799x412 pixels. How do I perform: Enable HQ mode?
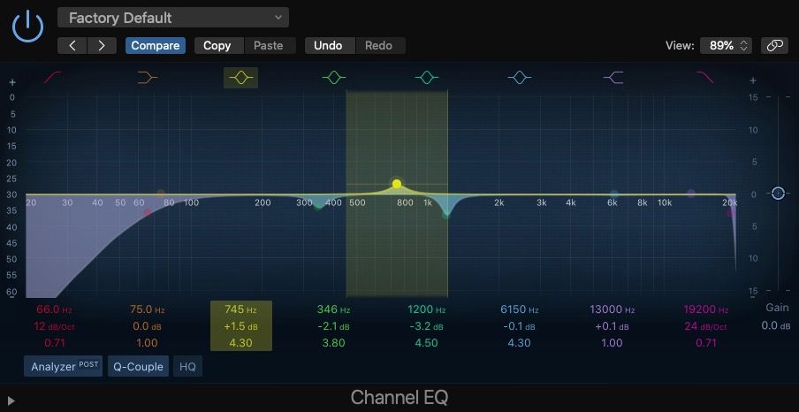(187, 366)
